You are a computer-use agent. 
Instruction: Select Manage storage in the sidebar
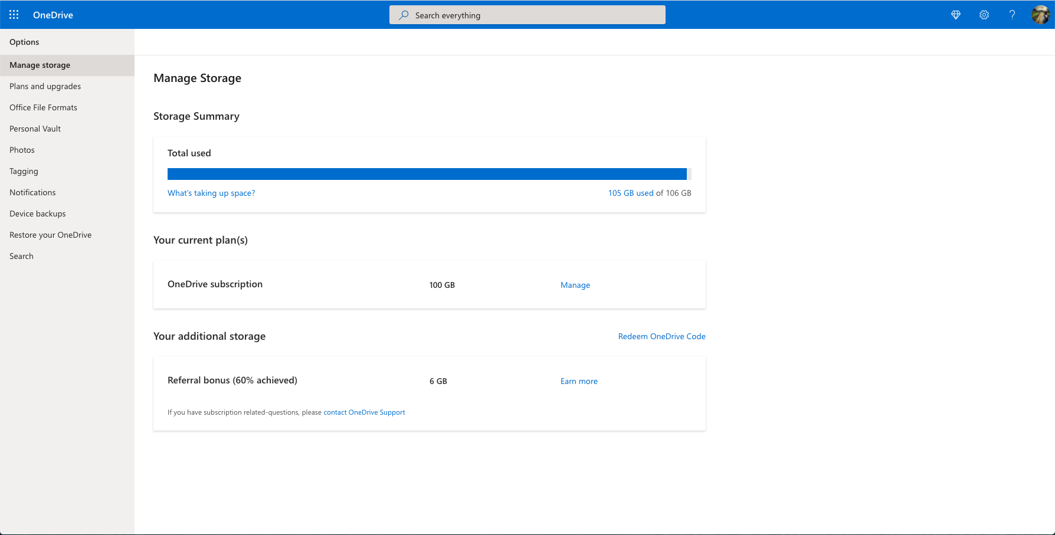pyautogui.click(x=67, y=65)
